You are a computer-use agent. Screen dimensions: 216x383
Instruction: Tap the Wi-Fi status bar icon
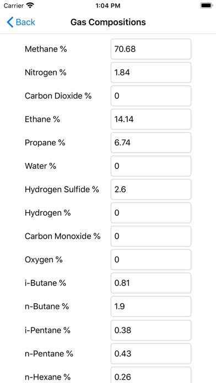pyautogui.click(x=30, y=6)
